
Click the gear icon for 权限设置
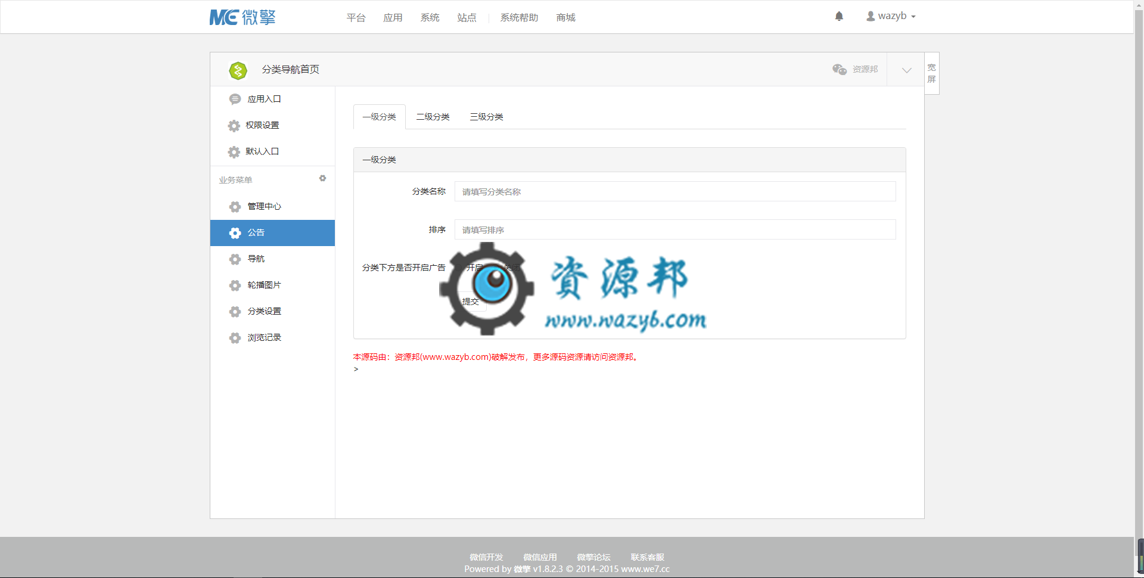click(234, 126)
